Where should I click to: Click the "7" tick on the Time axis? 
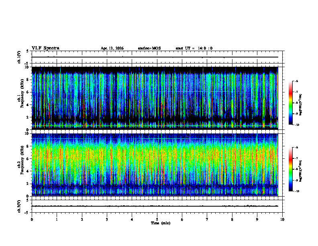click(207, 219)
